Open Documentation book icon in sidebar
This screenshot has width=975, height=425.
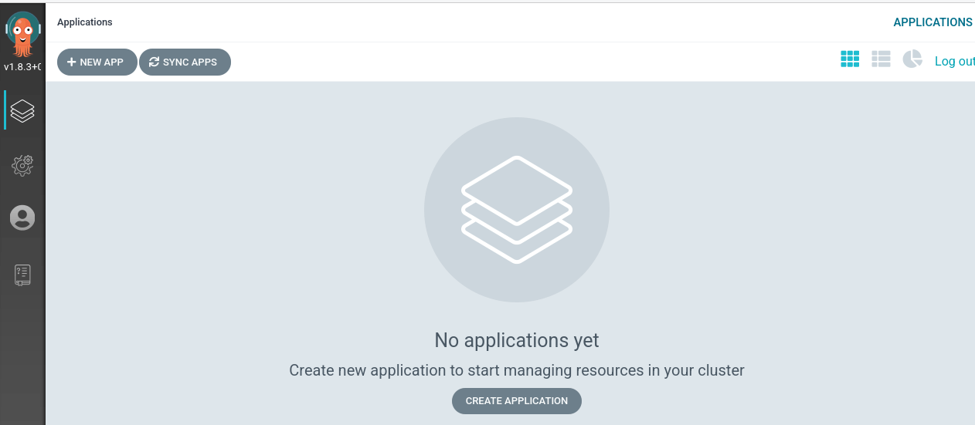[x=22, y=275]
